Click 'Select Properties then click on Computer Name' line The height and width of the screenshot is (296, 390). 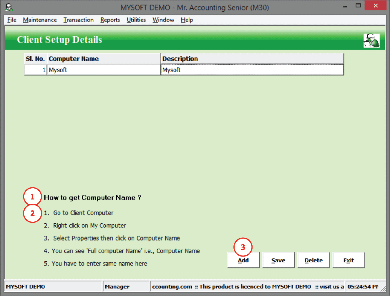point(112,238)
